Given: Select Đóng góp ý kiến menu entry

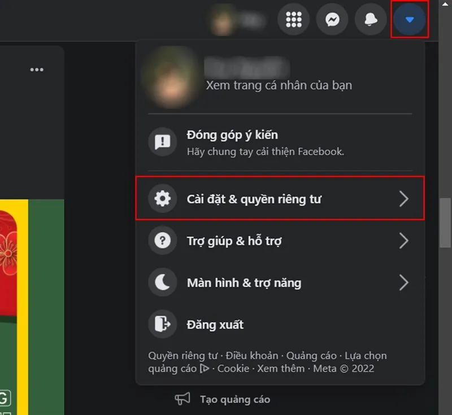Looking at the screenshot, I should click(233, 135).
